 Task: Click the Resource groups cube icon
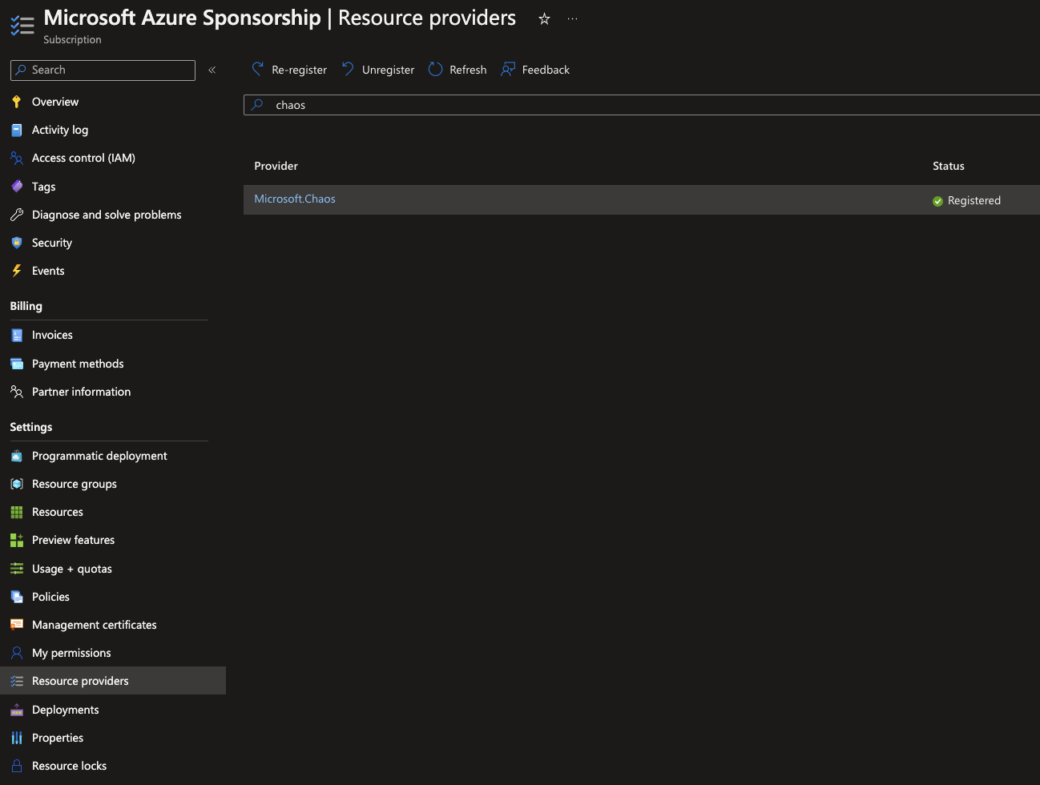(17, 484)
